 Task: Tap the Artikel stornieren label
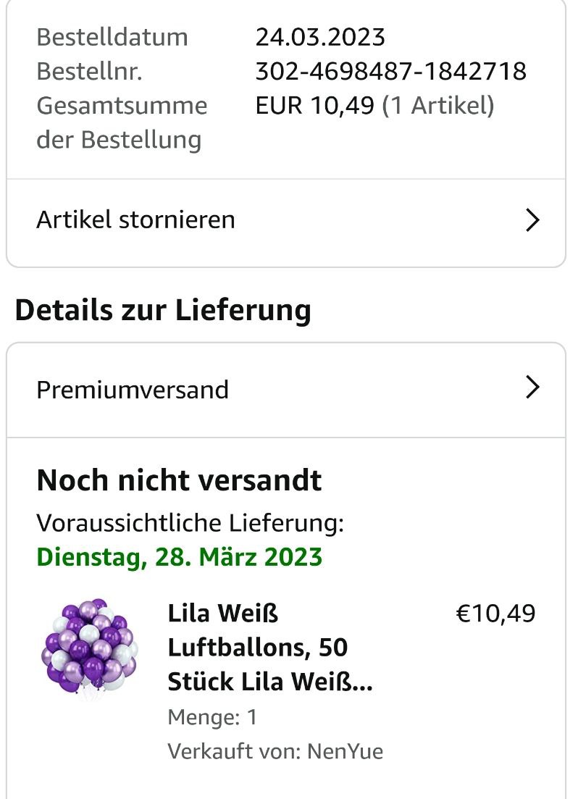pos(135,219)
